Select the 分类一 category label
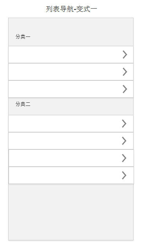The width and height of the screenshot is (141, 251). 23,36
